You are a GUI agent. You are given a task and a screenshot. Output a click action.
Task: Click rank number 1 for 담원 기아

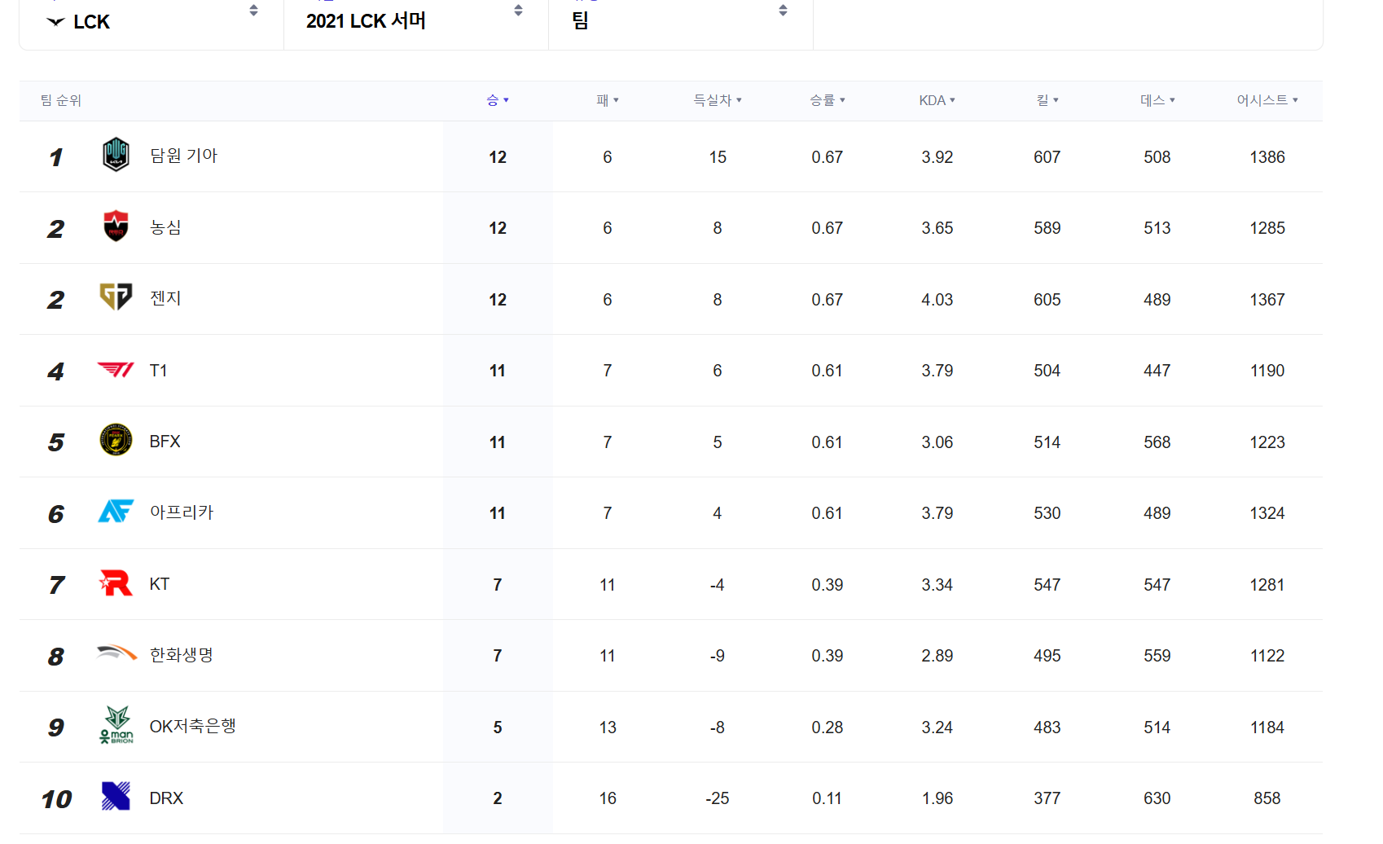(55, 157)
